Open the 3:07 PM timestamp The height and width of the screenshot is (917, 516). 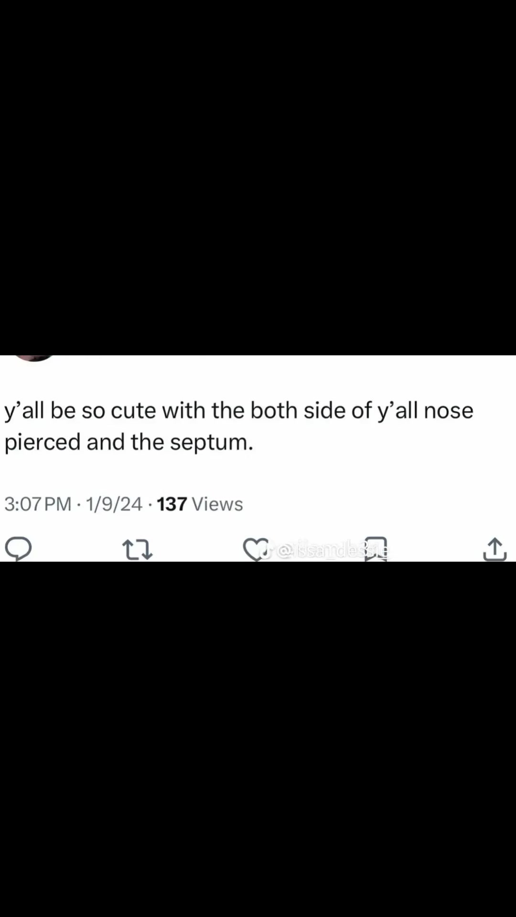[38, 504]
